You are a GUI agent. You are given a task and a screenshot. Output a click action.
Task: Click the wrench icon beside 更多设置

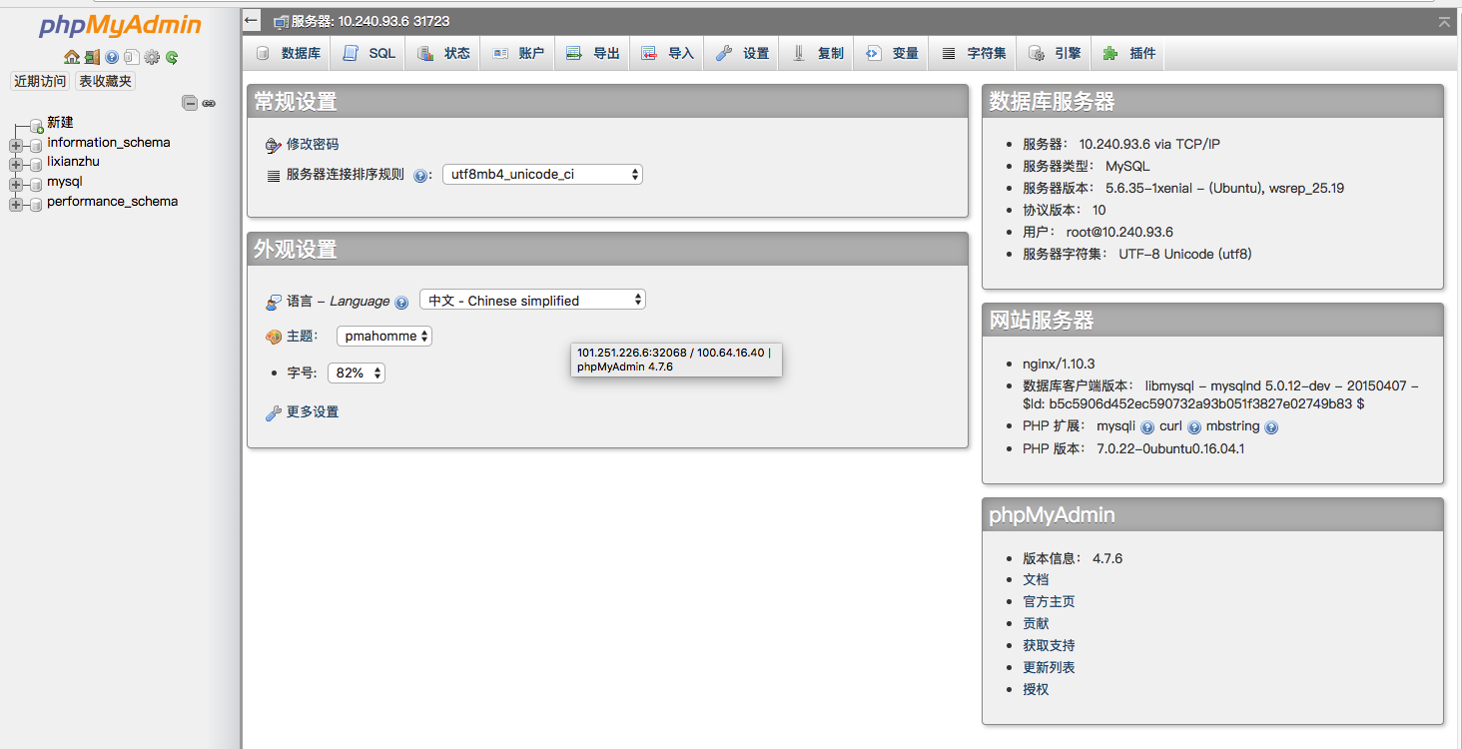(274, 412)
